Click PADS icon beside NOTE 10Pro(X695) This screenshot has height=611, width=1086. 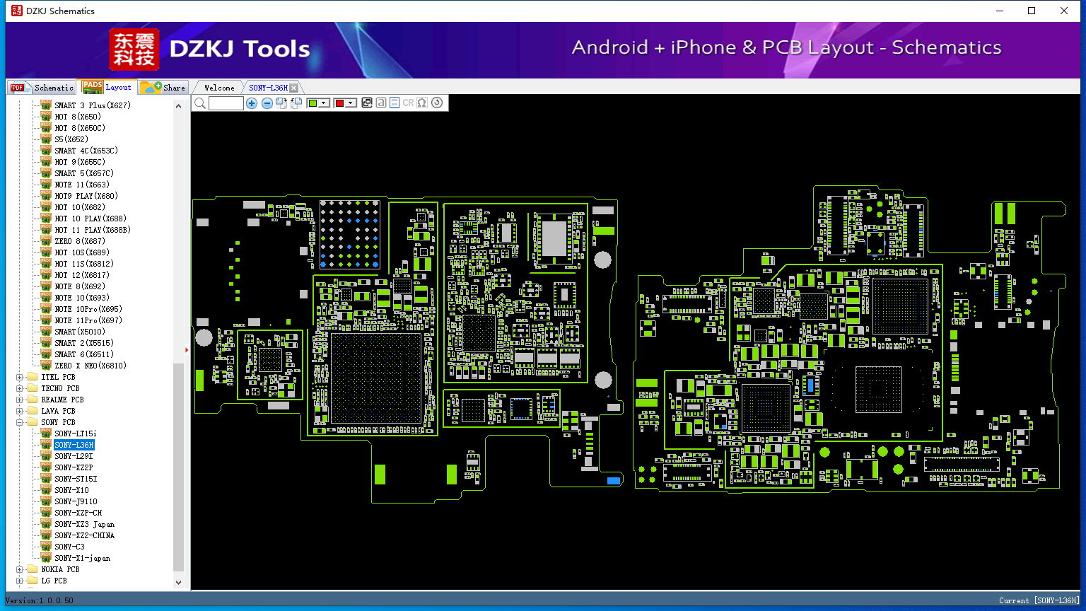(x=45, y=308)
